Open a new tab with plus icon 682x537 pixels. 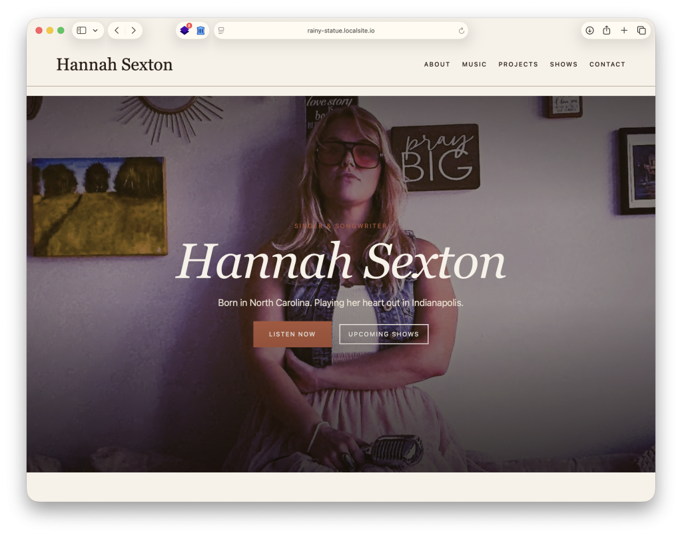[624, 31]
